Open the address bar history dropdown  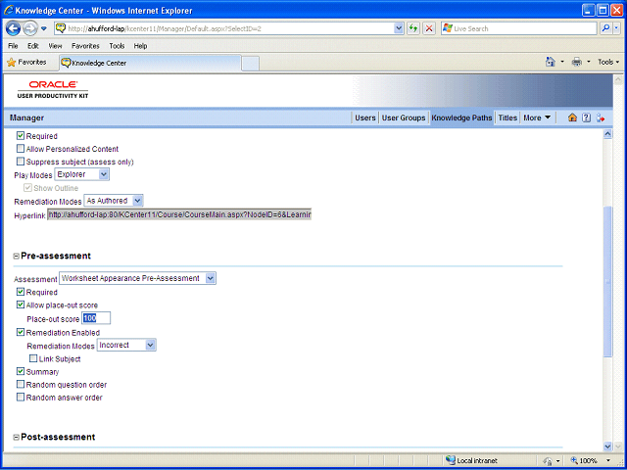[399, 28]
